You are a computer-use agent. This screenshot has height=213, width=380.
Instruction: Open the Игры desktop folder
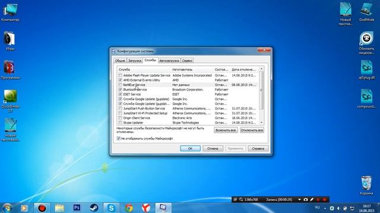9,40
